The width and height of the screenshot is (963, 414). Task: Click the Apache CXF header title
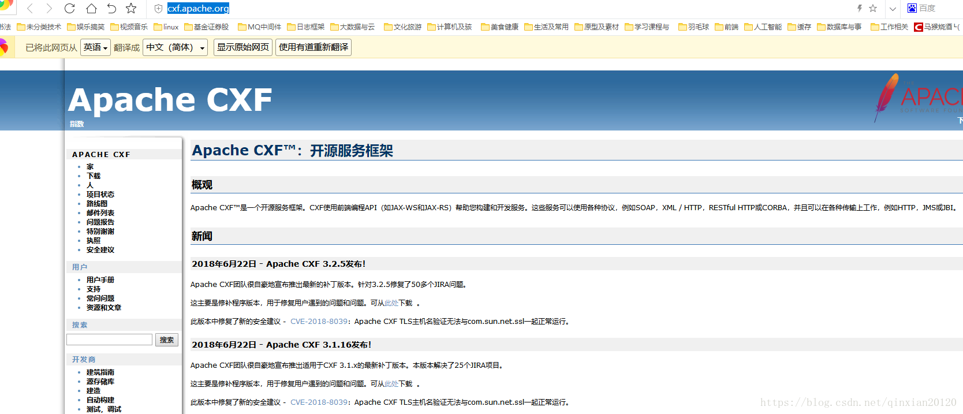(170, 100)
